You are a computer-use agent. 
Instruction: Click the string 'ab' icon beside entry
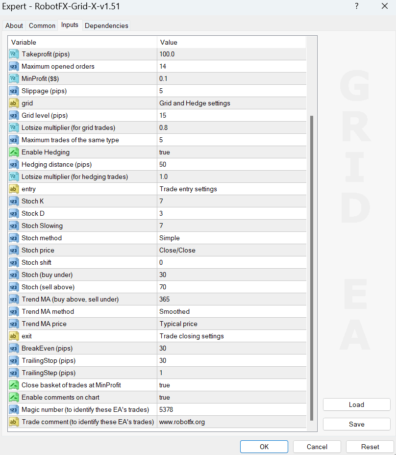coord(14,189)
